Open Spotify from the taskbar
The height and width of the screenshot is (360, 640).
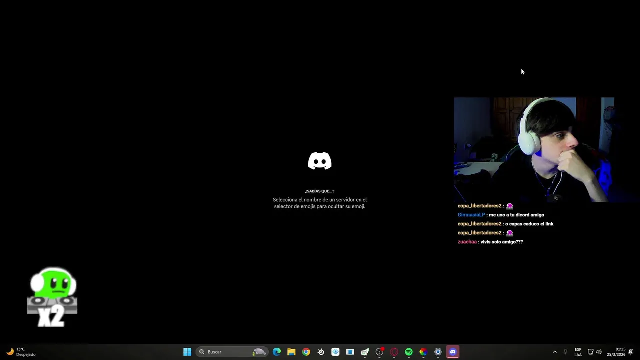pos(409,352)
